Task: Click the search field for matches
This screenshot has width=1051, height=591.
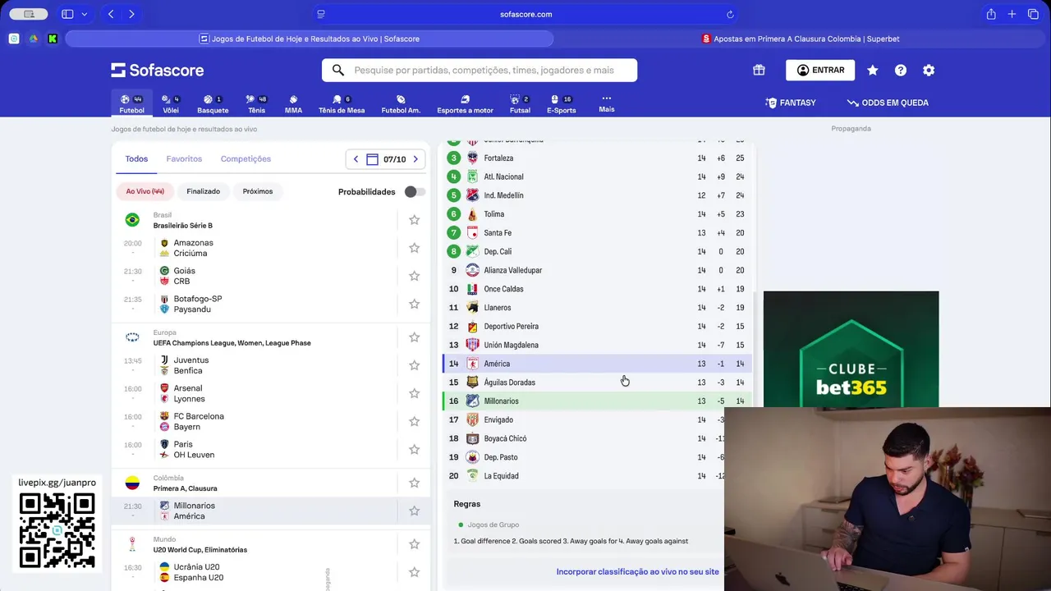Action: click(480, 70)
